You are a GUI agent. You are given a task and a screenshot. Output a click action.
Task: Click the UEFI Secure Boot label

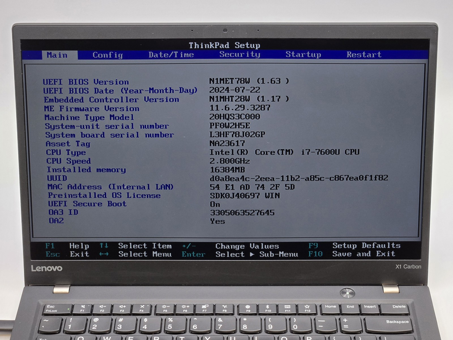tap(87, 204)
